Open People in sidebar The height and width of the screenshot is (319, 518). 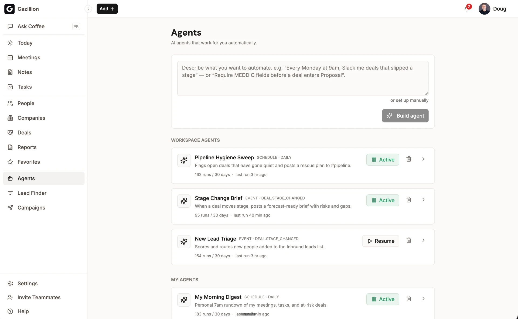(x=44, y=103)
